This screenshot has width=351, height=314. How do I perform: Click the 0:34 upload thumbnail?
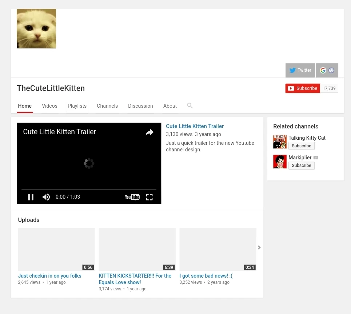point(218,250)
